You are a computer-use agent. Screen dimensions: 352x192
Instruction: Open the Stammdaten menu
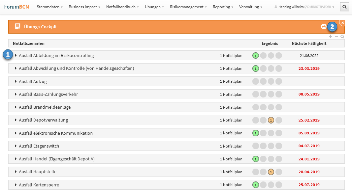click(x=49, y=7)
